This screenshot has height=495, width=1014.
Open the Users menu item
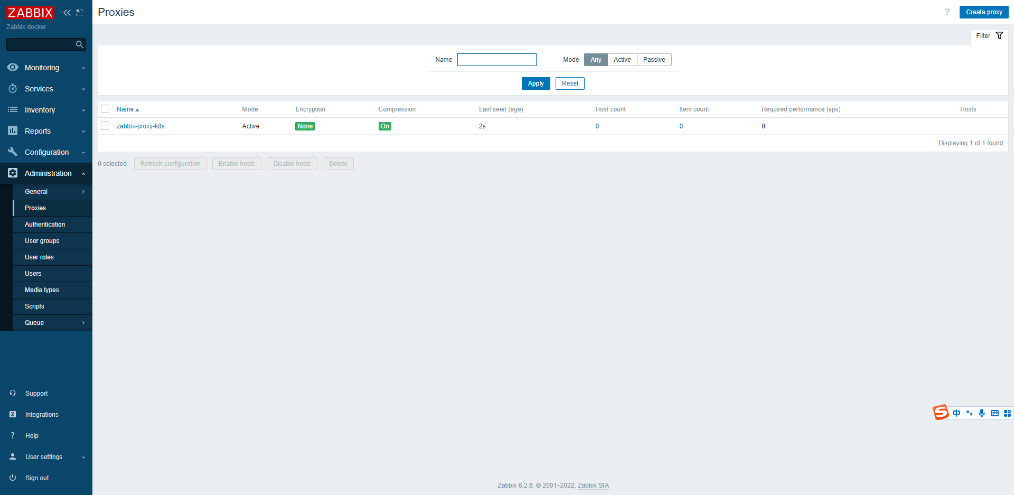click(52, 274)
